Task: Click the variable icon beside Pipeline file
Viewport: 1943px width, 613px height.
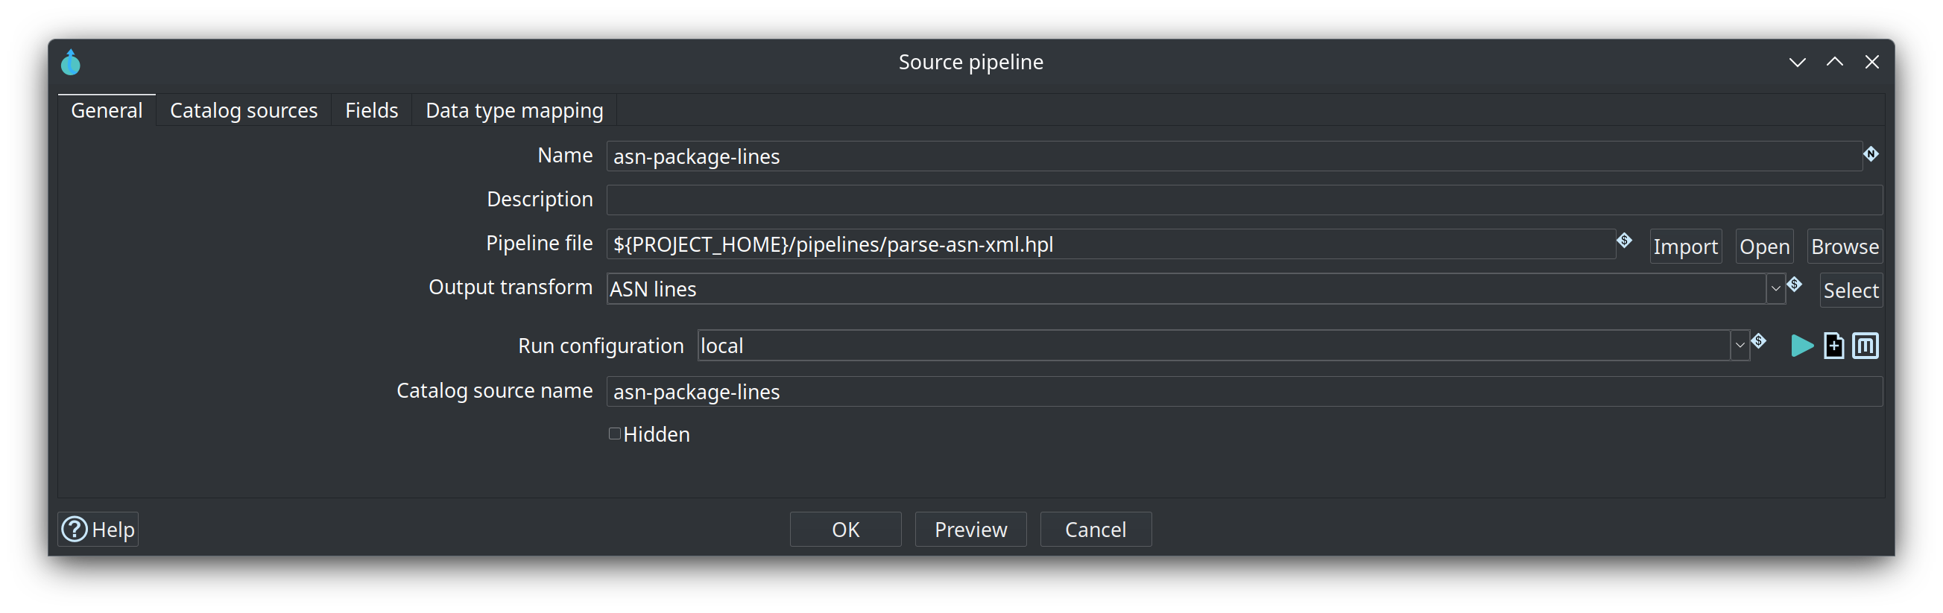Action: coord(1624,241)
